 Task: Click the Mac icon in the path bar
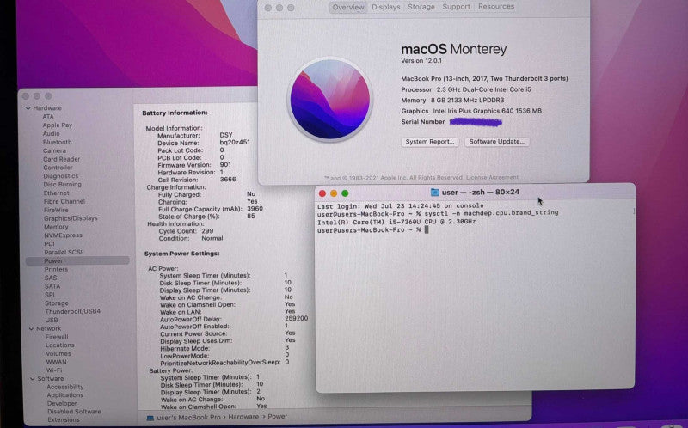[x=150, y=418]
